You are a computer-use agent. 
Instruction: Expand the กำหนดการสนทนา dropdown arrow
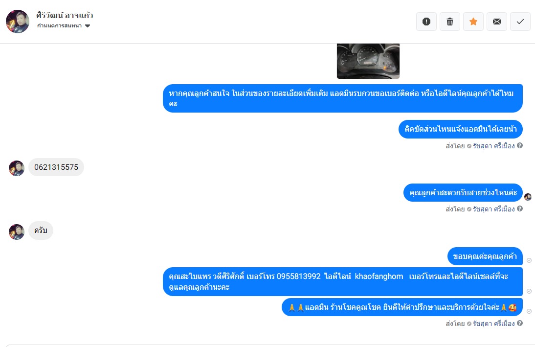[88, 26]
